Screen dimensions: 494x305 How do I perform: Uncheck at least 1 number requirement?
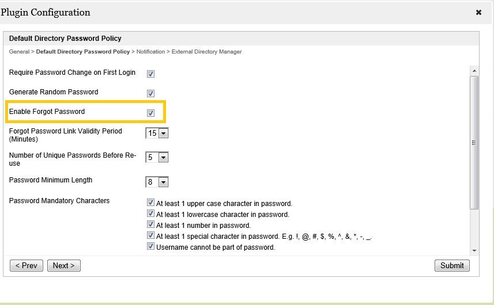[151, 225]
